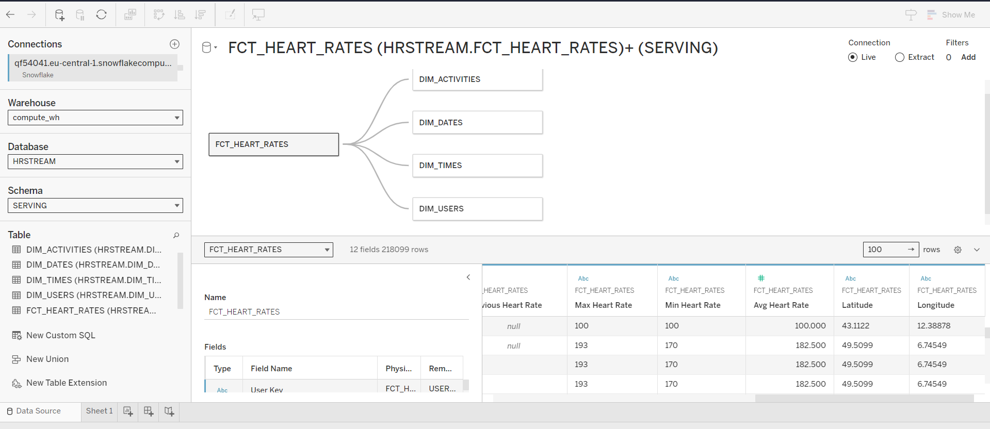Click the Sort ascending icon

point(180,14)
